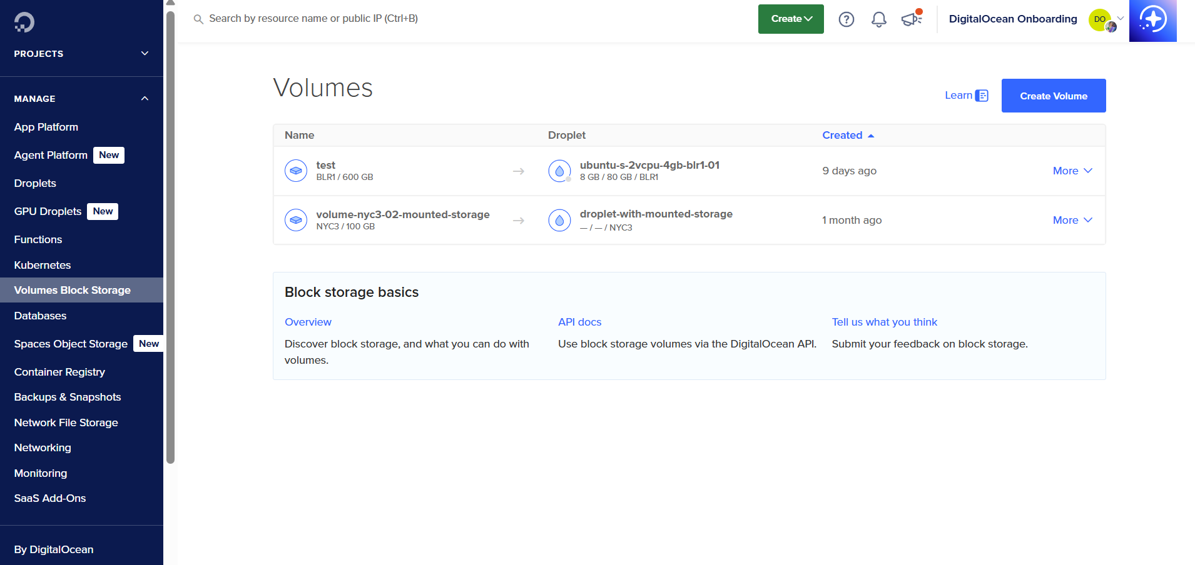Click the Create Volume button
This screenshot has width=1195, height=565.
tap(1053, 96)
